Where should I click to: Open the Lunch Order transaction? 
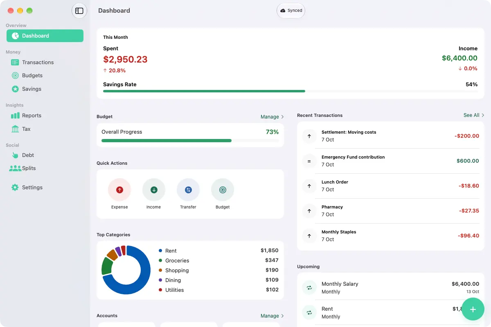click(x=390, y=186)
